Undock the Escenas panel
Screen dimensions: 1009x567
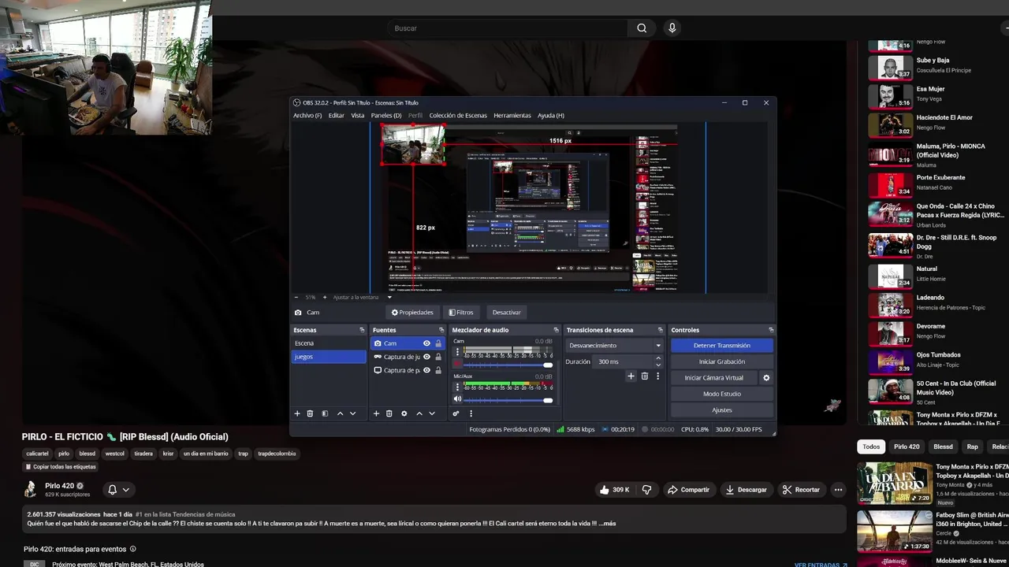[x=362, y=330]
